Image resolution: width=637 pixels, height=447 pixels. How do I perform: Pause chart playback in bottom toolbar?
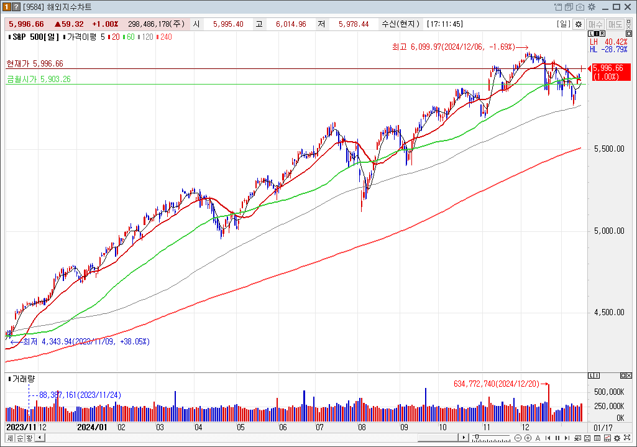pos(557,438)
